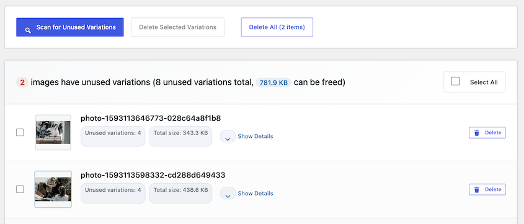Click the red 2 images count badge
The height and width of the screenshot is (224, 524).
tap(22, 82)
